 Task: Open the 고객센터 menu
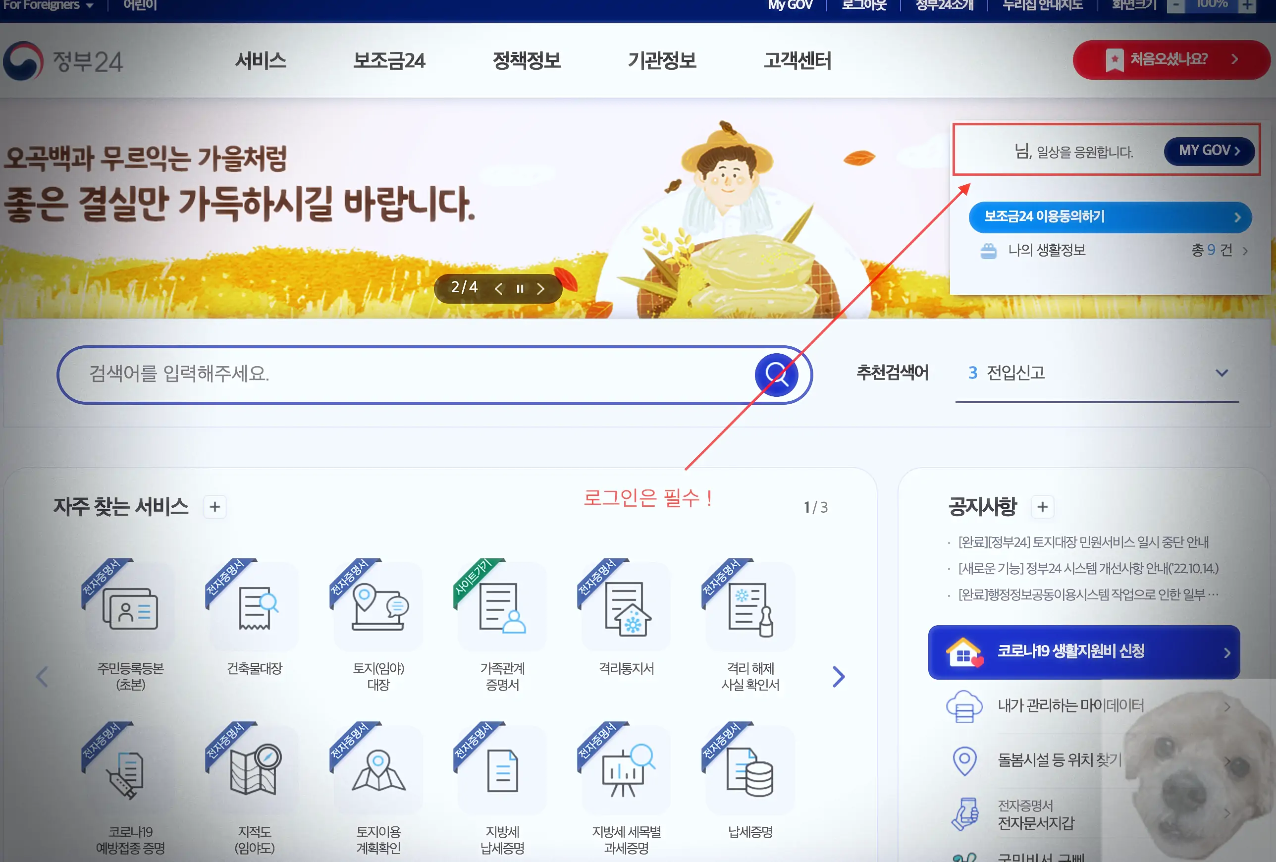coord(798,61)
